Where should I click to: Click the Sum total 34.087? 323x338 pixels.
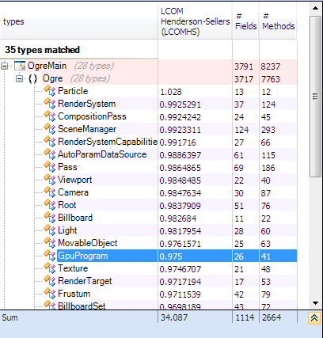tap(174, 317)
